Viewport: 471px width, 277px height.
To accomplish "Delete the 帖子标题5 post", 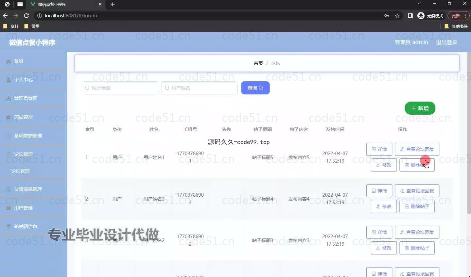I will pyautogui.click(x=417, y=165).
